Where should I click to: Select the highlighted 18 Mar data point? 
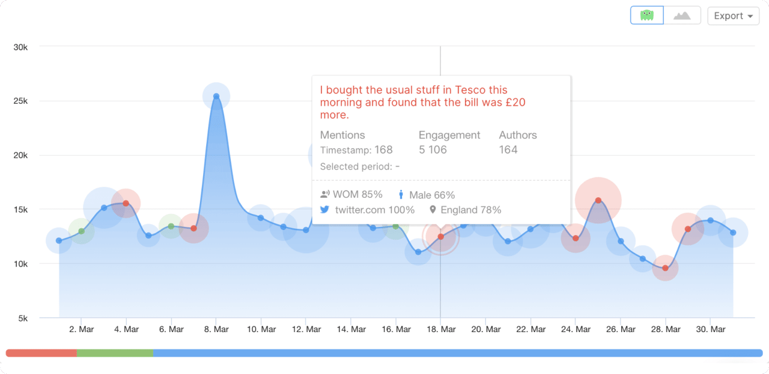coord(440,237)
